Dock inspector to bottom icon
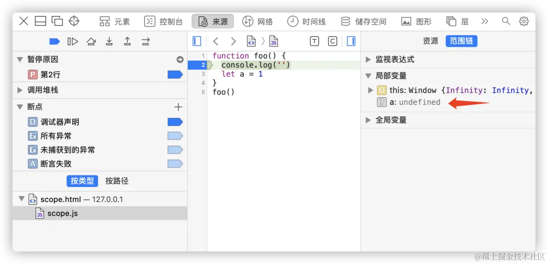The height and width of the screenshot is (264, 548). [x=41, y=21]
